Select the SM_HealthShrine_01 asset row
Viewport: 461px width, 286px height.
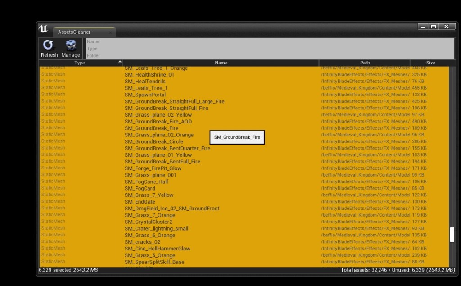click(149, 75)
